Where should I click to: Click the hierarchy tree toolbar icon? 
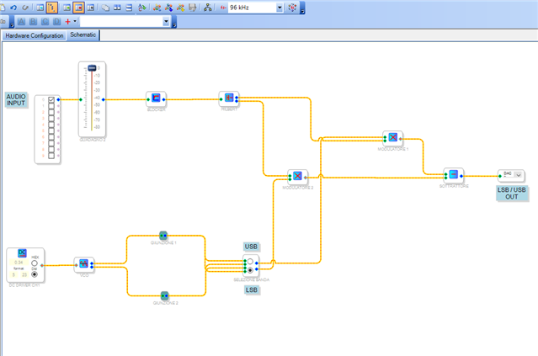coord(208,8)
